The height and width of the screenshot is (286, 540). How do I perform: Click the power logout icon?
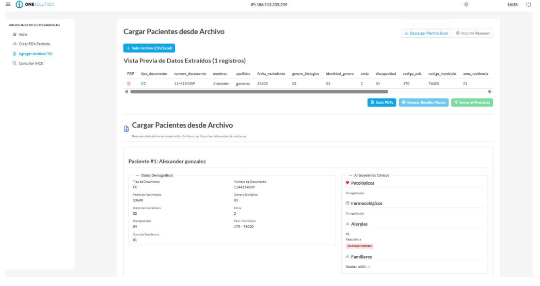pos(528,5)
